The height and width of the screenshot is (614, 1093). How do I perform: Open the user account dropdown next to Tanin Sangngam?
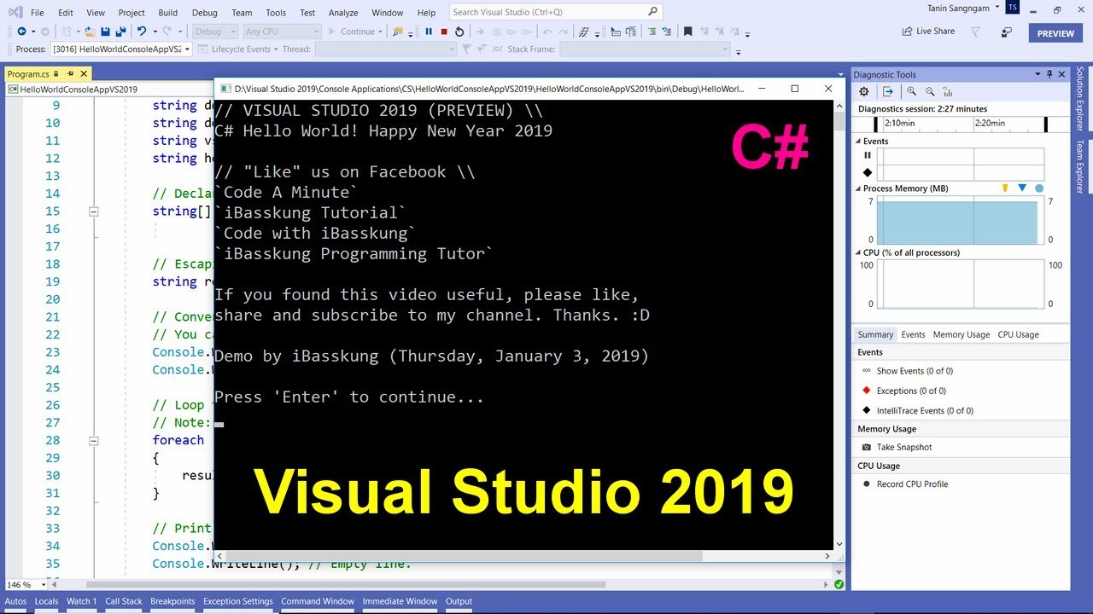pos(997,8)
